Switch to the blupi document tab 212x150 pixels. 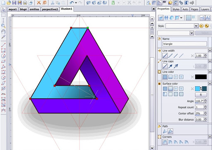(x=23, y=9)
